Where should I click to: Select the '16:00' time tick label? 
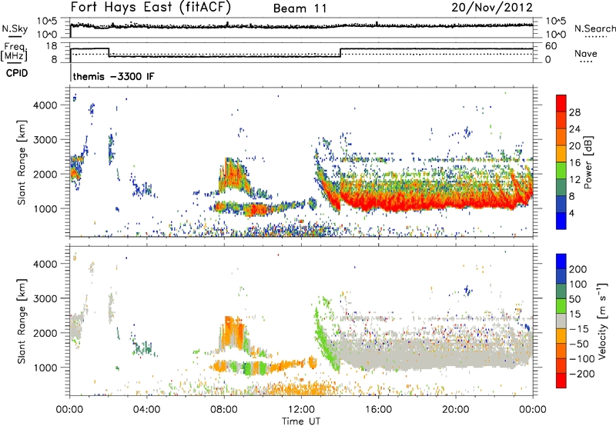(378, 410)
